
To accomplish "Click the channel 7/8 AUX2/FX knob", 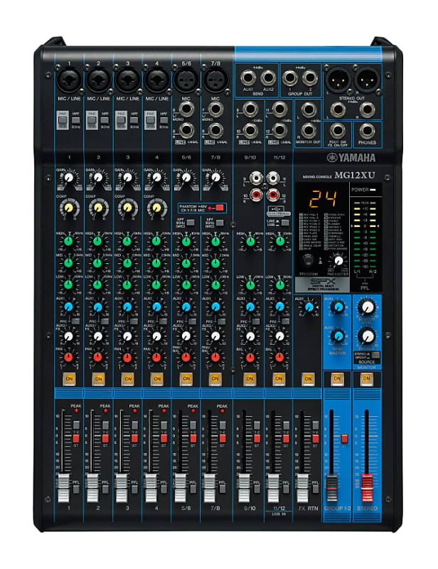I will pyautogui.click(x=215, y=336).
